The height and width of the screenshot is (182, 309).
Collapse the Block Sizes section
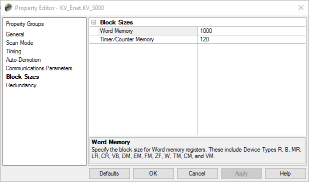(x=94, y=22)
